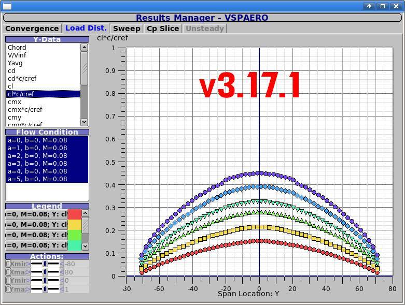The width and height of the screenshot is (405, 305).
Task: Click left range arrow of Ymax slider
Action: (29, 289)
